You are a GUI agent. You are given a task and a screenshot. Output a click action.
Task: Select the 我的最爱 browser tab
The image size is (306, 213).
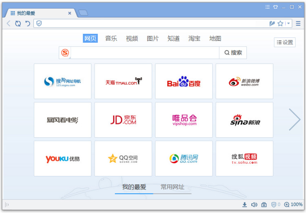[x=40, y=13]
